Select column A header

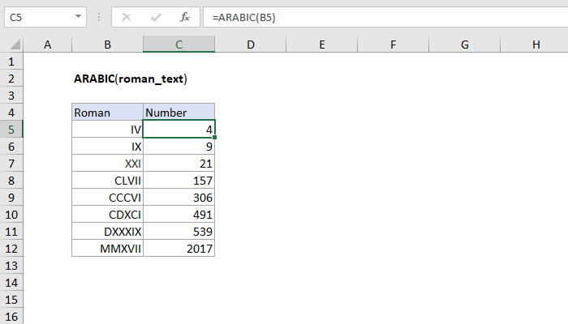pyautogui.click(x=47, y=45)
